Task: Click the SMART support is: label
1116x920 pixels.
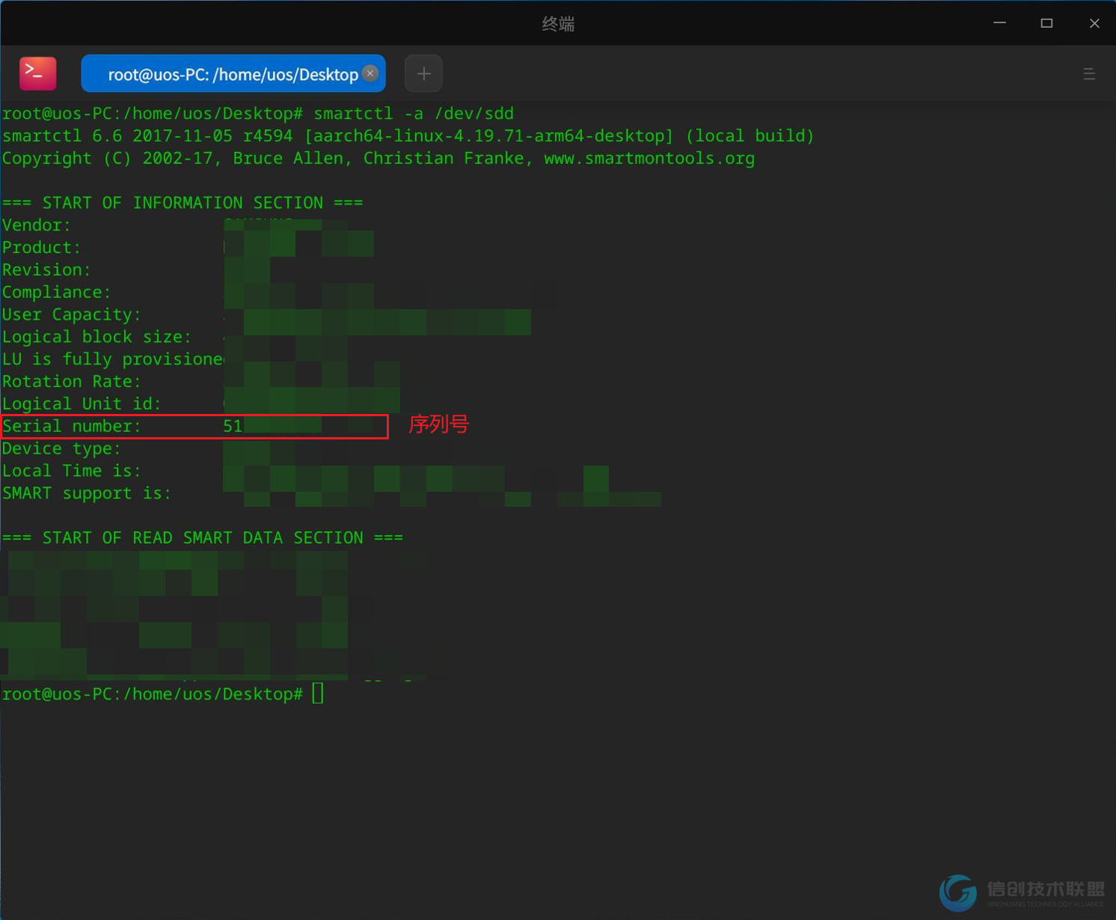Action: point(87,493)
